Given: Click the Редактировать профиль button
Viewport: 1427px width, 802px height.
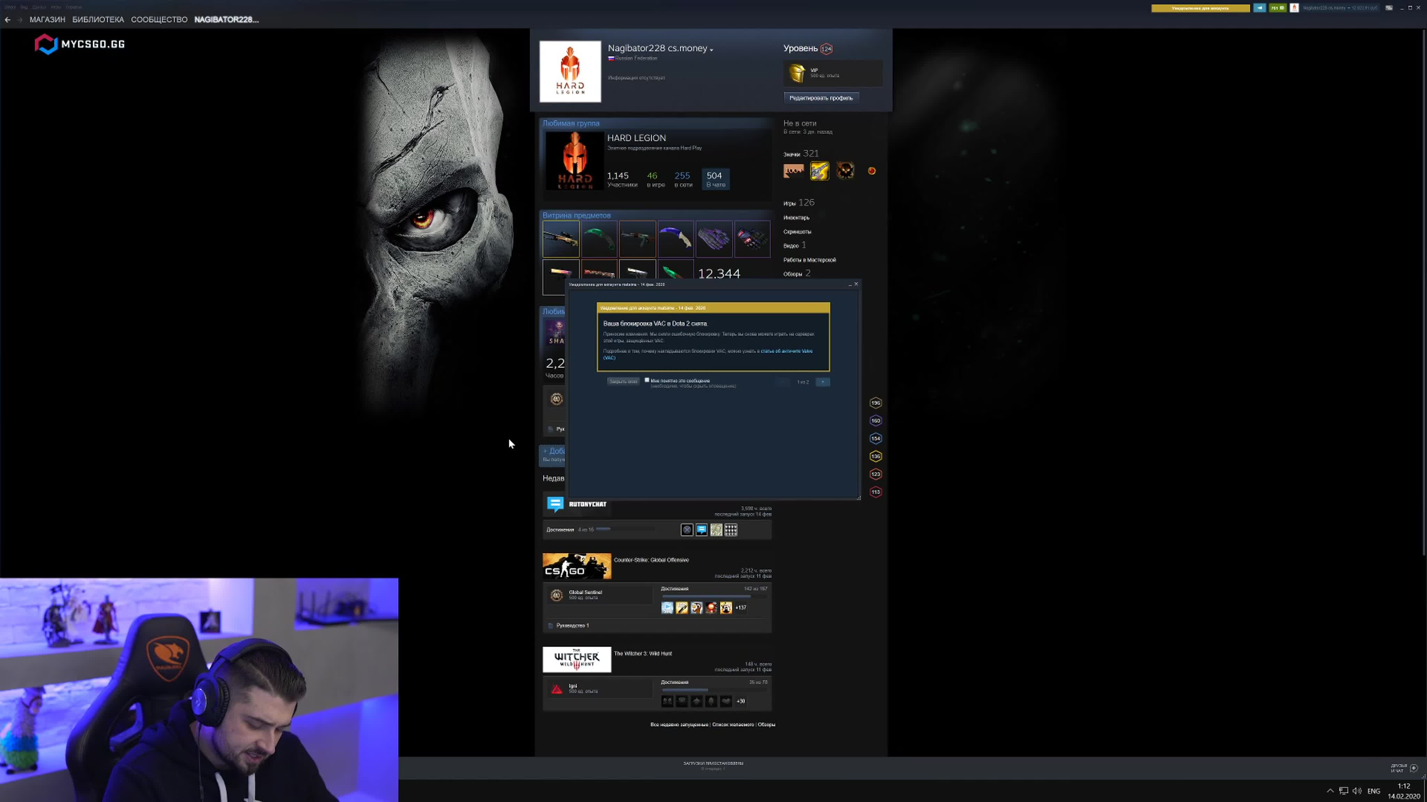Looking at the screenshot, I should pyautogui.click(x=820, y=98).
